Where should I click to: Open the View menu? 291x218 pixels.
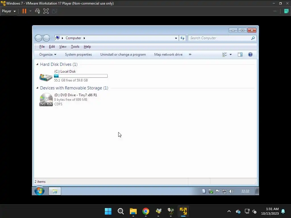(63, 47)
